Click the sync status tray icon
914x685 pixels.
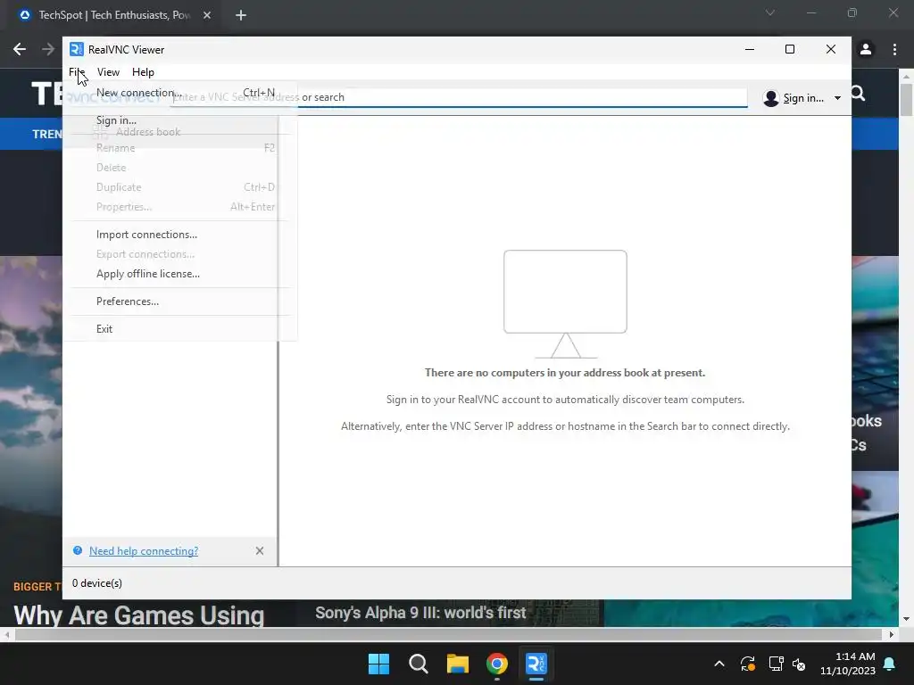(747, 664)
